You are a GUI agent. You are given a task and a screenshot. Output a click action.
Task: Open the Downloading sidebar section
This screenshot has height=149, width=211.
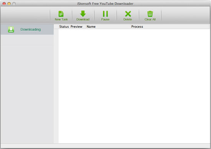coord(27,29)
